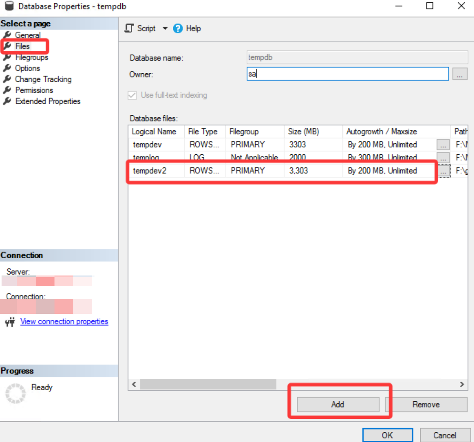
Task: Click the Remove button
Action: pyautogui.click(x=426, y=404)
